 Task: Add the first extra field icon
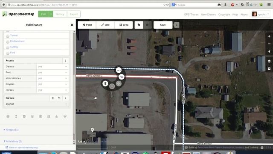(x=8, y=116)
